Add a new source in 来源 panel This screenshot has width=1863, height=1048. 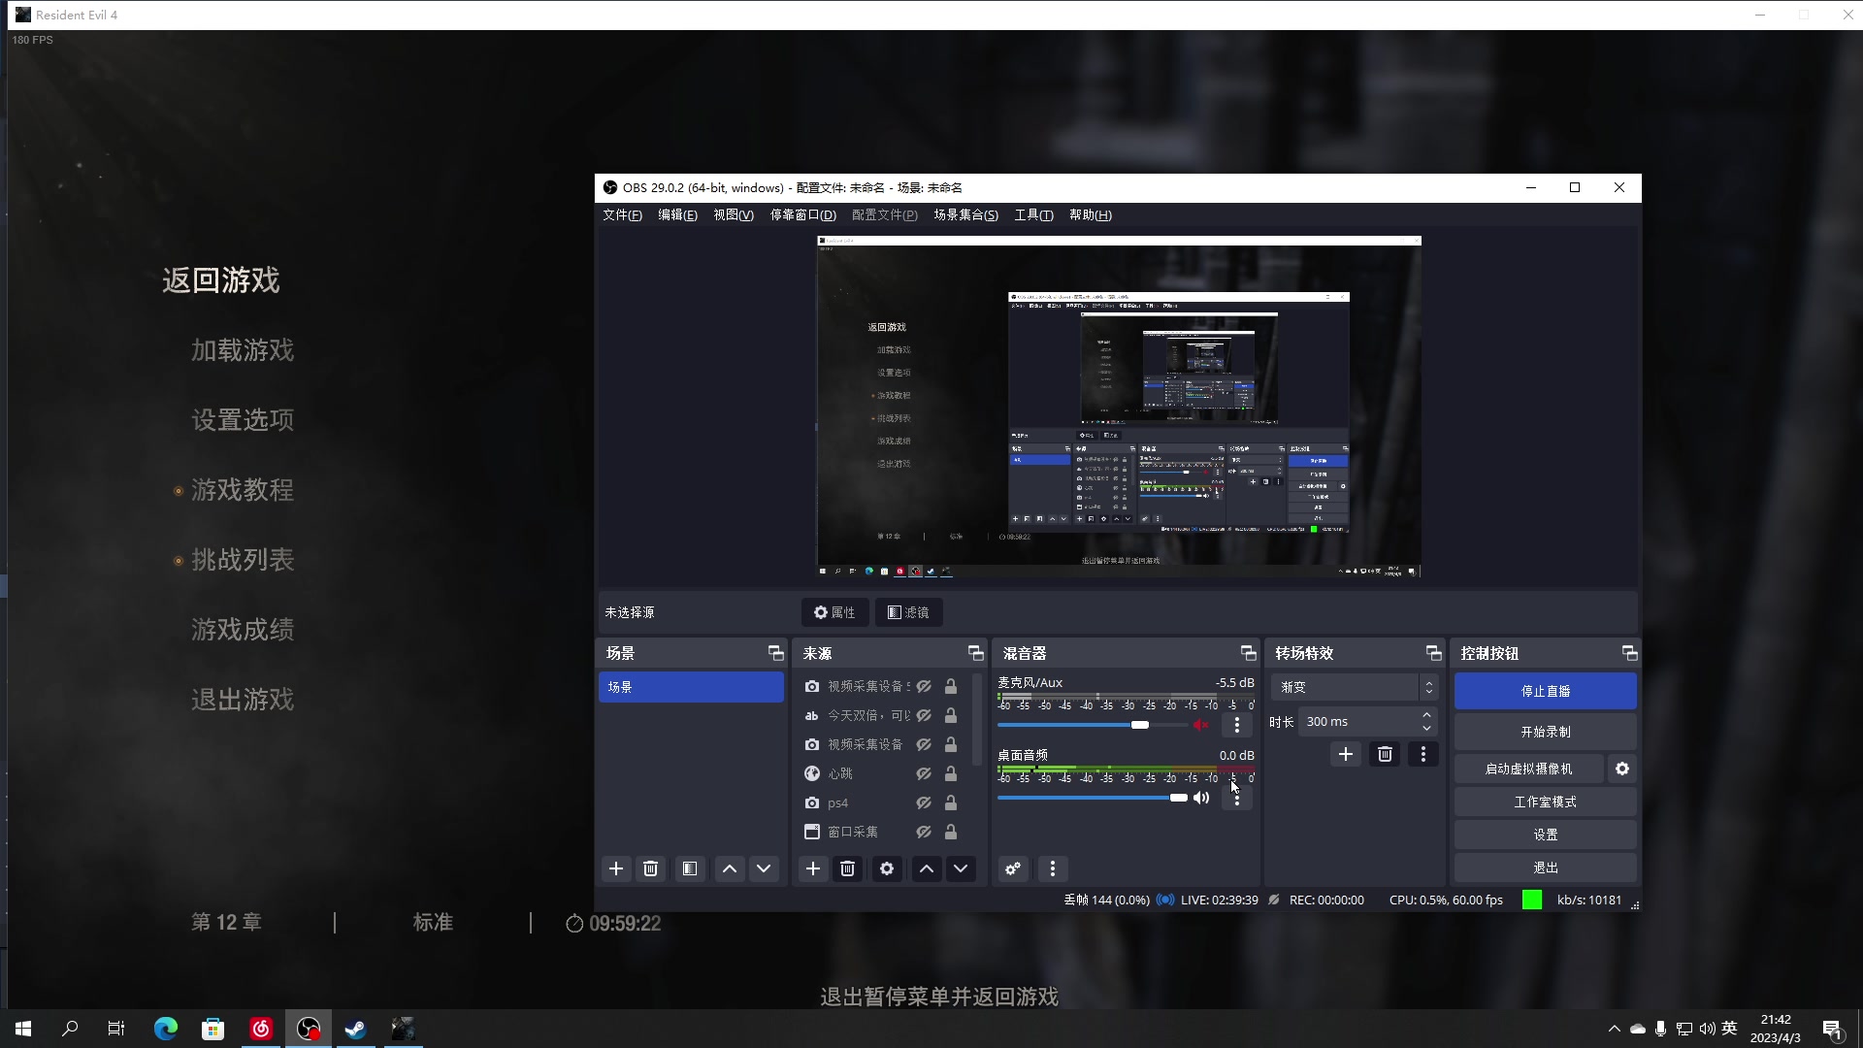click(813, 868)
